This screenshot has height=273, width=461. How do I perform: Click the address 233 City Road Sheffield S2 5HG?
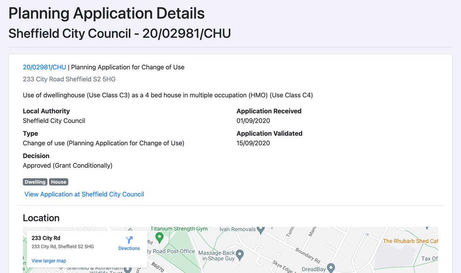point(69,79)
